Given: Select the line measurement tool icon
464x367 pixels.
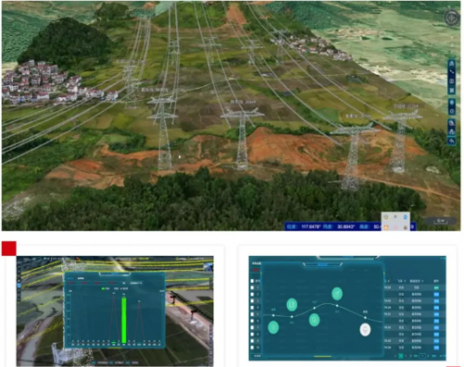Looking at the screenshot, I should coord(452,72).
